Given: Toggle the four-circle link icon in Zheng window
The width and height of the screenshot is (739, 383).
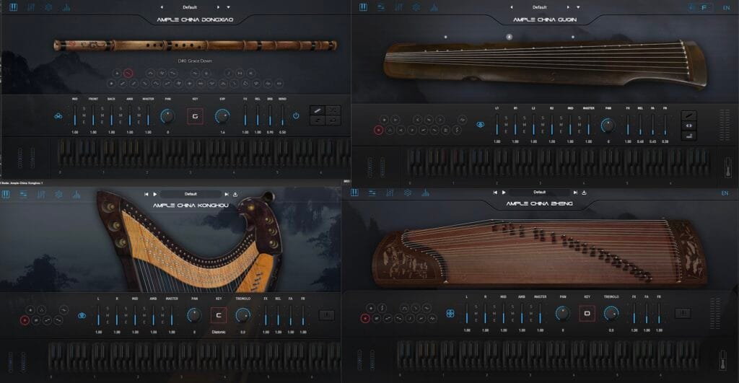Looking at the screenshot, I should tap(450, 313).
